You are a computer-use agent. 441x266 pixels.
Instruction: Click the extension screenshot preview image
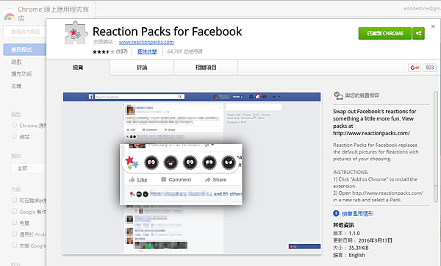[192, 173]
